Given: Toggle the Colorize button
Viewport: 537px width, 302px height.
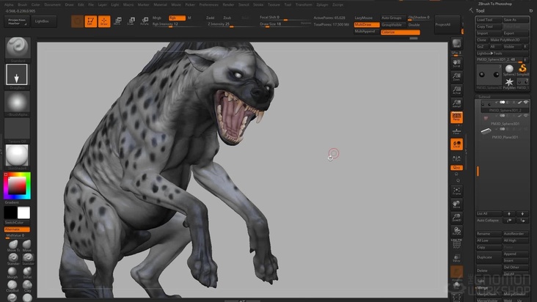Looking at the screenshot, I should coord(401,32).
